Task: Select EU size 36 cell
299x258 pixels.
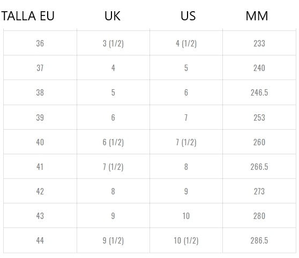Action: (40, 43)
